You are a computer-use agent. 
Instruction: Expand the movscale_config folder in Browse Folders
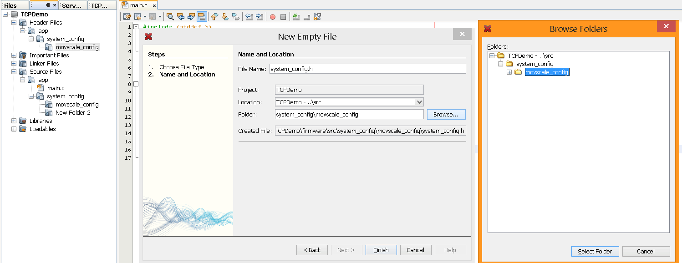[x=509, y=72]
